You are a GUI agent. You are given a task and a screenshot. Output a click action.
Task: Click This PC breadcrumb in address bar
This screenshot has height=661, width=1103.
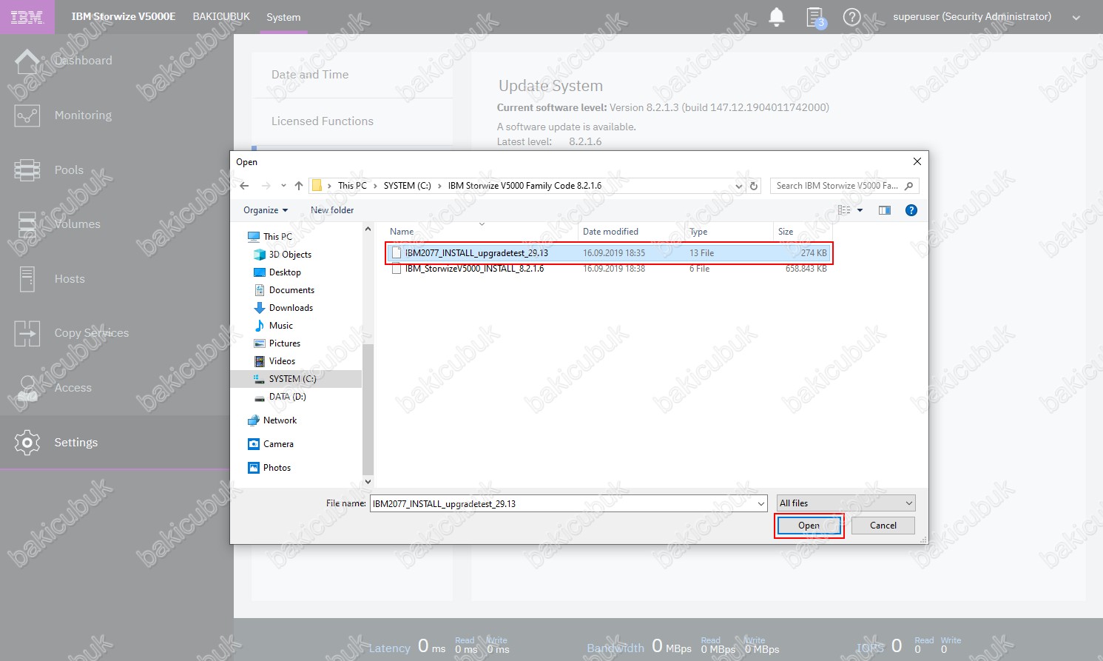point(352,186)
